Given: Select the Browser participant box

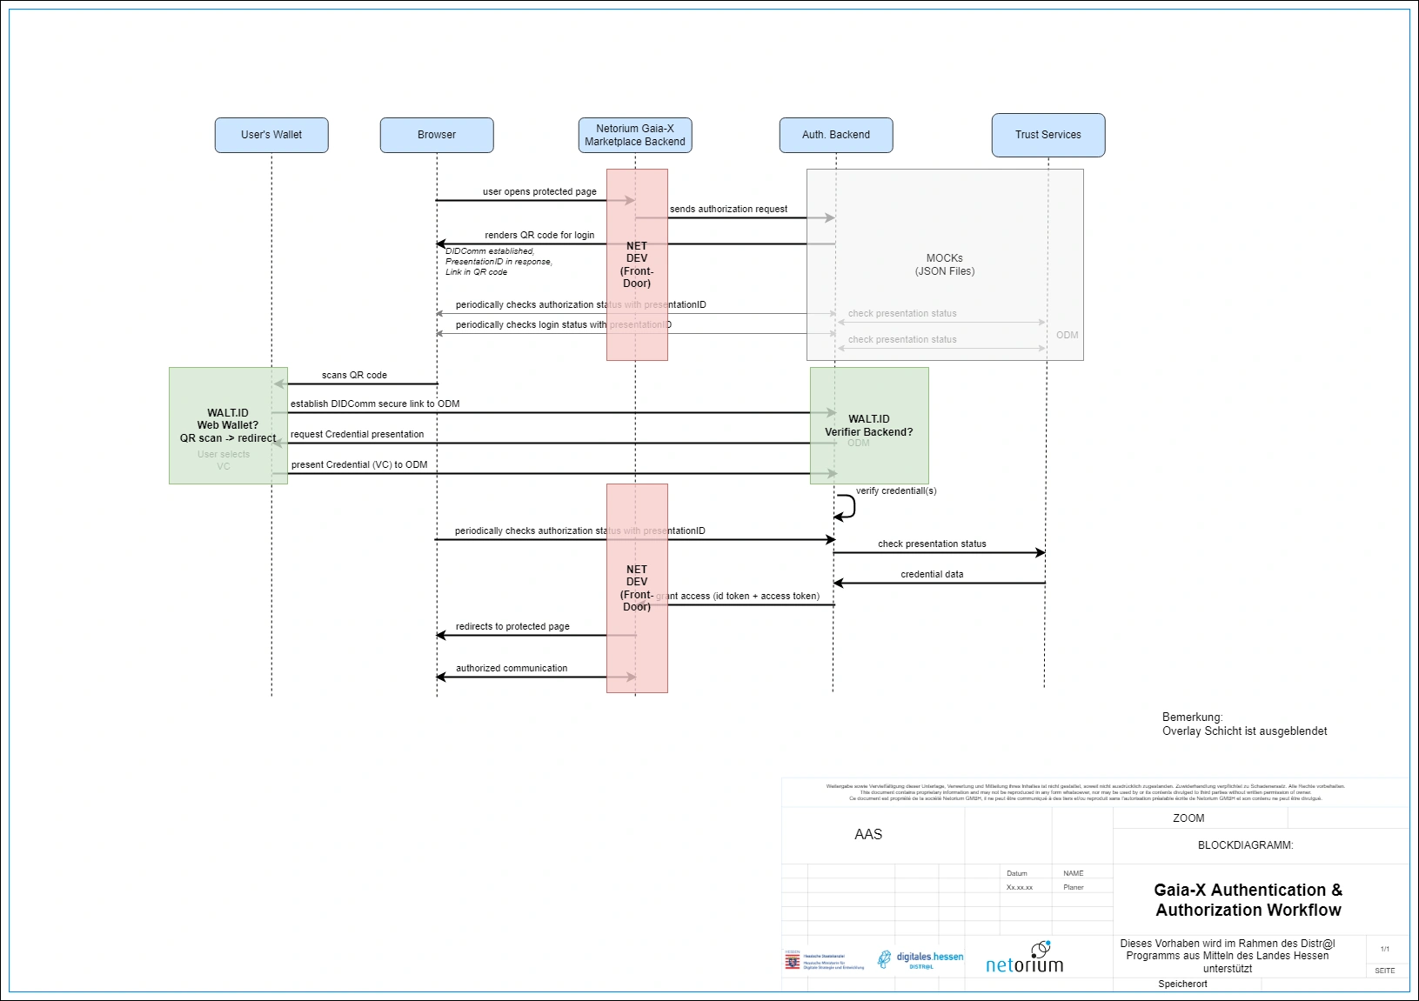Looking at the screenshot, I should click(437, 135).
